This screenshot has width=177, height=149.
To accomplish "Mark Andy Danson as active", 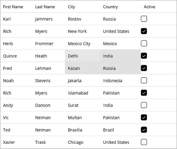I will click(144, 105).
